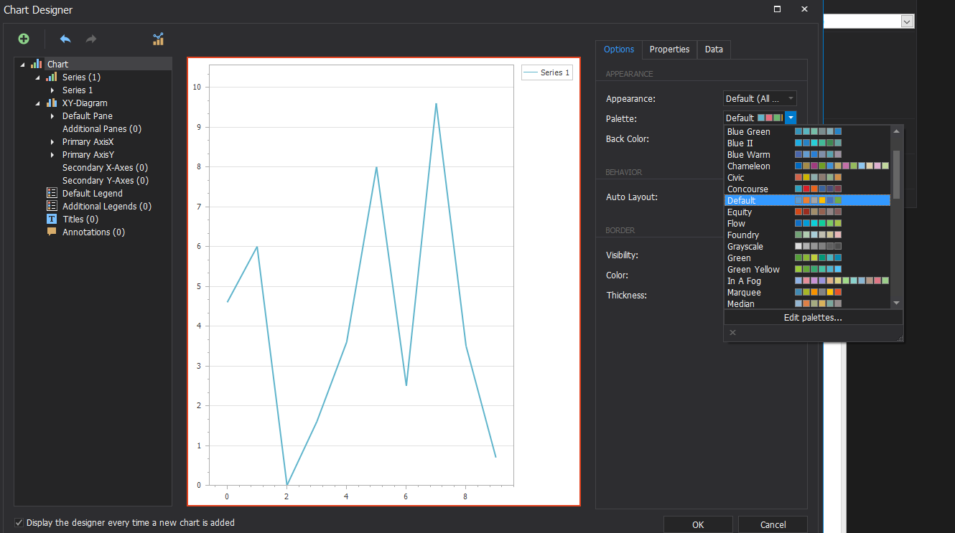Close the Palette dropdown arrow

click(791, 118)
